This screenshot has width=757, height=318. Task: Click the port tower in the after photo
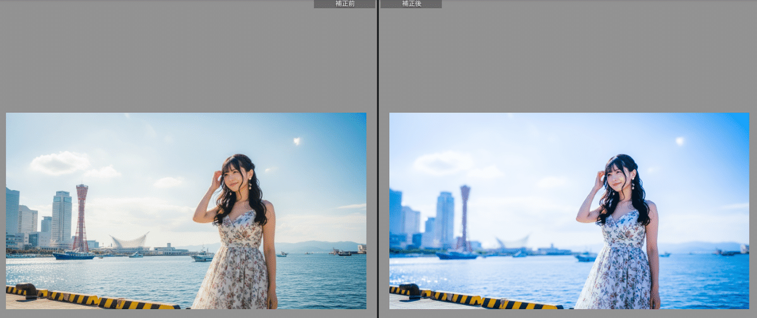click(x=464, y=216)
